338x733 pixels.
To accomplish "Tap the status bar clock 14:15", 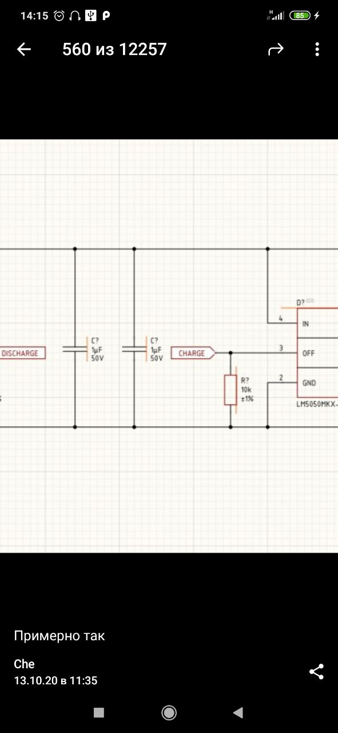I will coord(34,16).
